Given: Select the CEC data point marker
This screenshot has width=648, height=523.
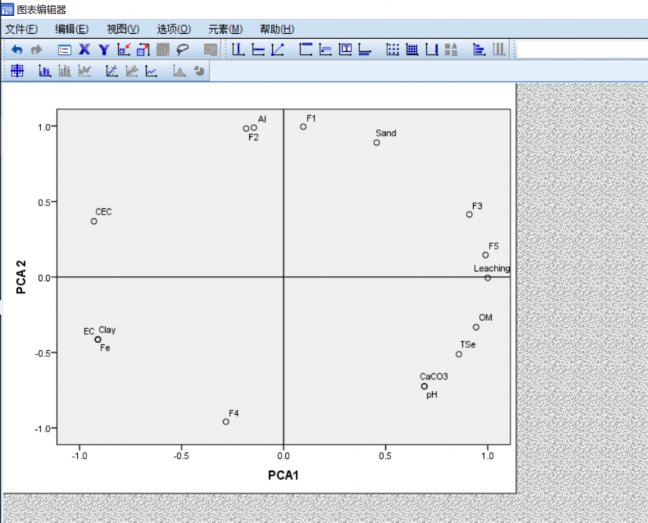Looking at the screenshot, I should 94,221.
